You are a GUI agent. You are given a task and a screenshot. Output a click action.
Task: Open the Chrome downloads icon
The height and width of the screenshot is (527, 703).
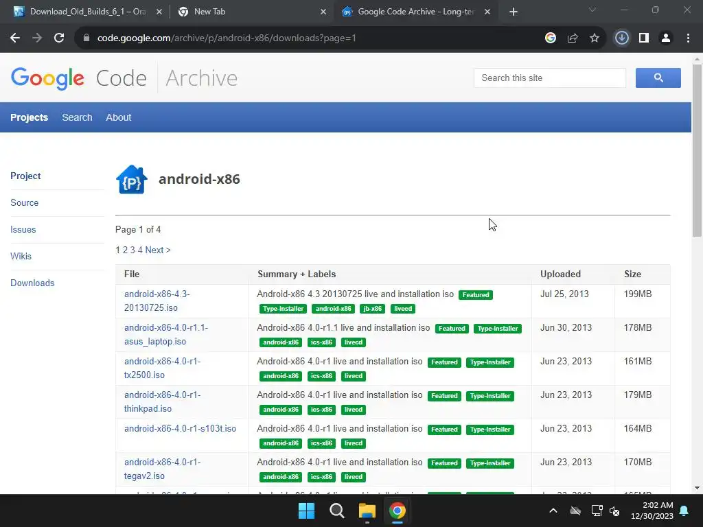click(x=622, y=38)
